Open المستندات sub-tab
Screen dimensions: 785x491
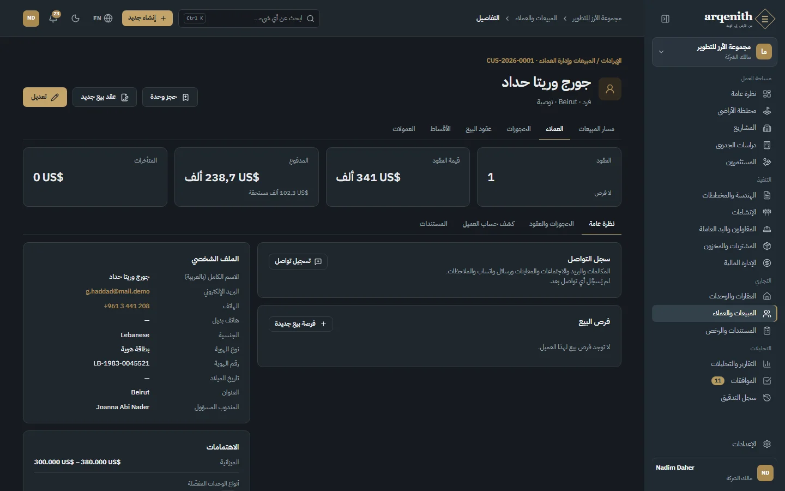pos(433,224)
